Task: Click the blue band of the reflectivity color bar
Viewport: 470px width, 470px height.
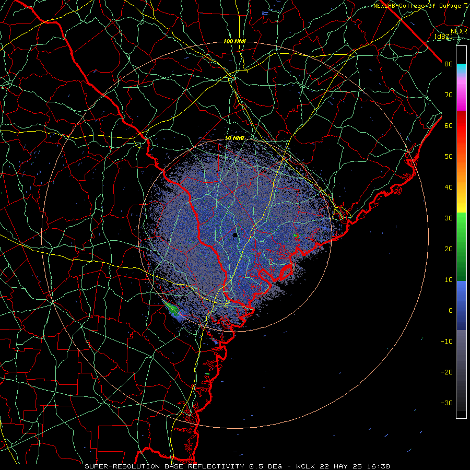Action: pyautogui.click(x=461, y=305)
